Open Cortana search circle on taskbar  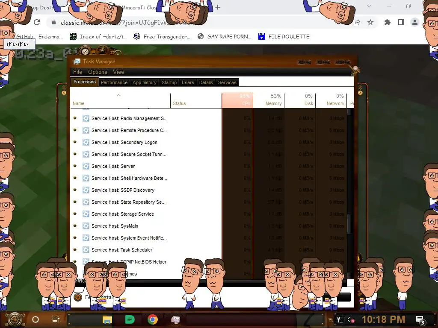pyautogui.click(x=36, y=319)
